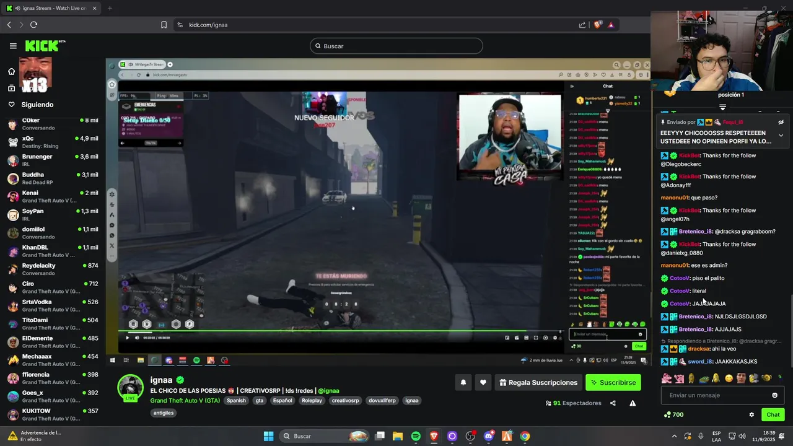Image resolution: width=793 pixels, height=446 pixels.
Task: Select the Roleplay tag
Action: pyautogui.click(x=312, y=401)
